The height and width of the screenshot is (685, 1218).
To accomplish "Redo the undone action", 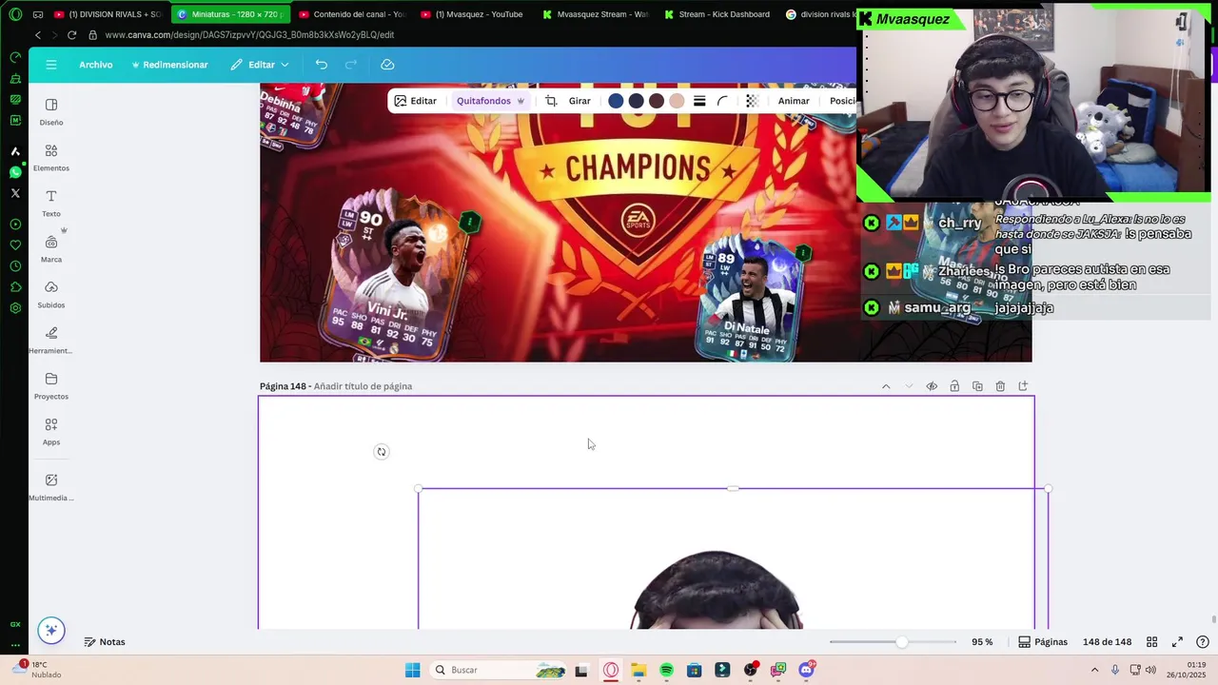I will [x=351, y=65].
